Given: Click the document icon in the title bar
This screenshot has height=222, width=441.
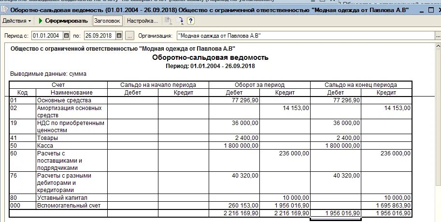Looking at the screenshot, I should [5, 10].
